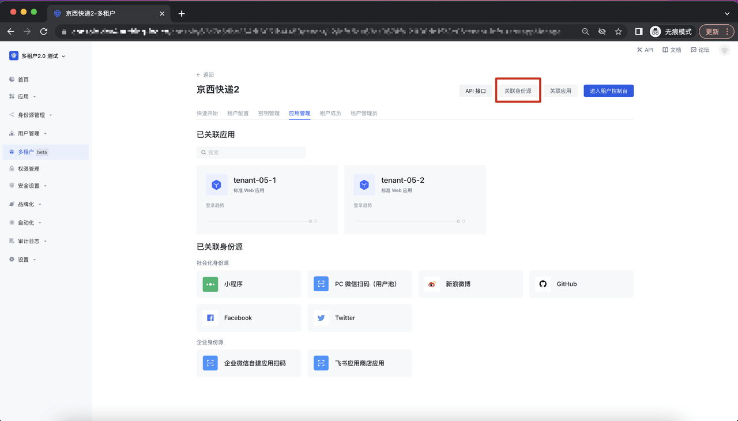Reload the page with browser refresh icon
This screenshot has height=421, width=738.
tap(44, 32)
